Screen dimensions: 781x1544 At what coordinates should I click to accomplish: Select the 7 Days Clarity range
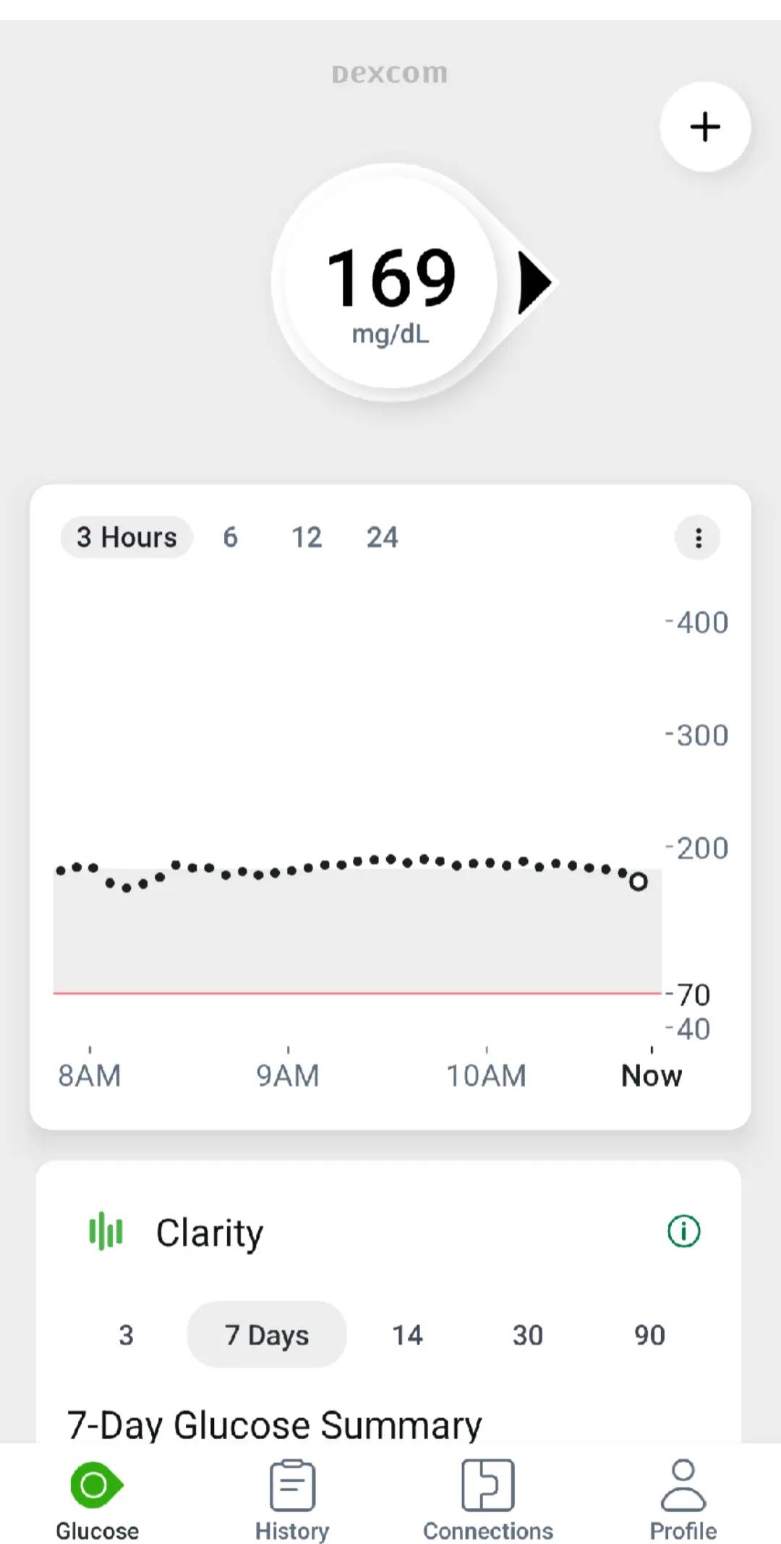coord(267,1334)
